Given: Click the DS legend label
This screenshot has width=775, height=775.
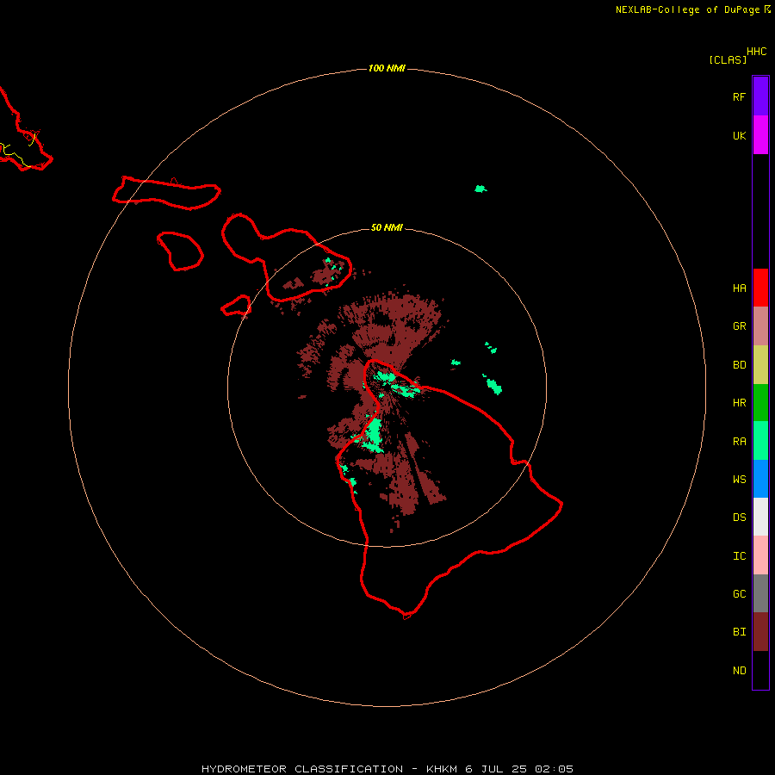Looking at the screenshot, I should click(739, 518).
